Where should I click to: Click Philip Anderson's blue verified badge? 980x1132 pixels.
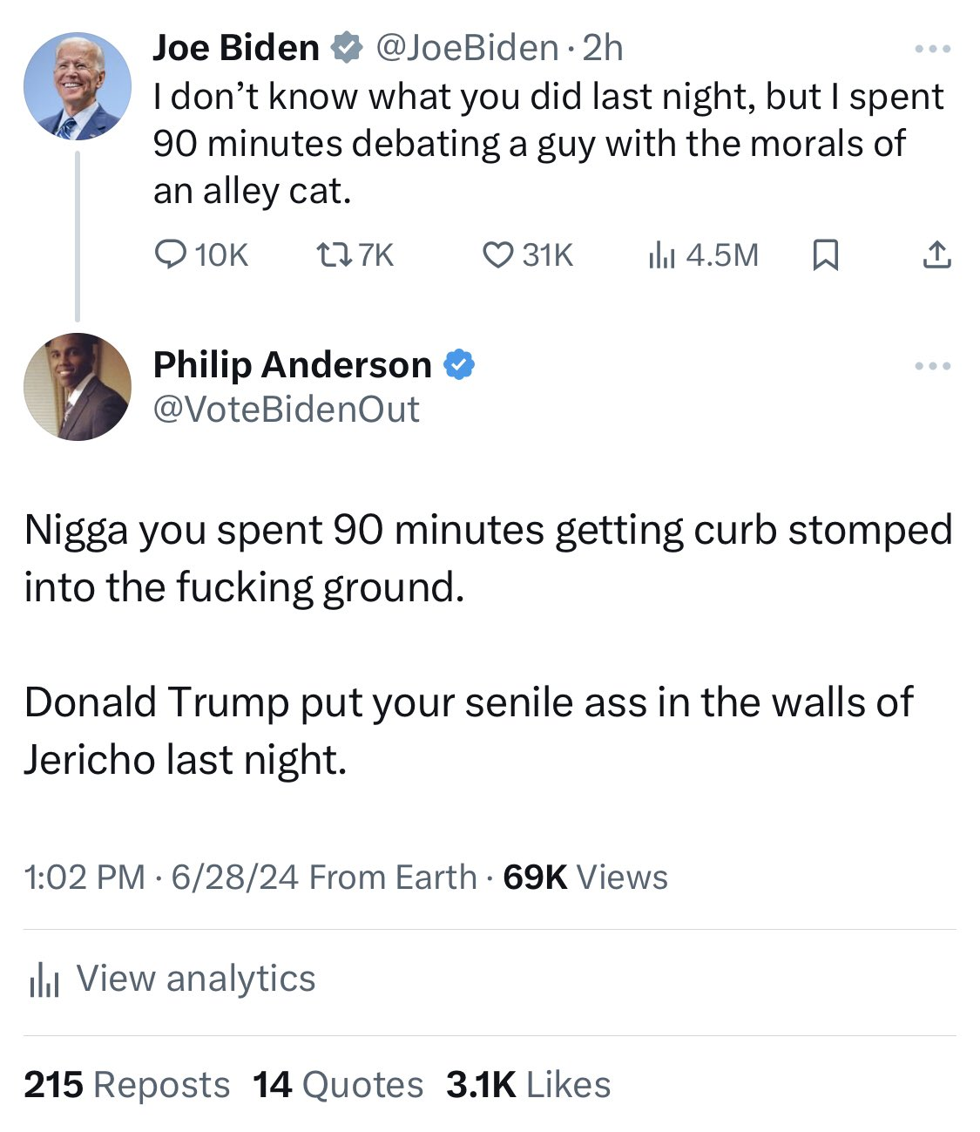point(459,365)
